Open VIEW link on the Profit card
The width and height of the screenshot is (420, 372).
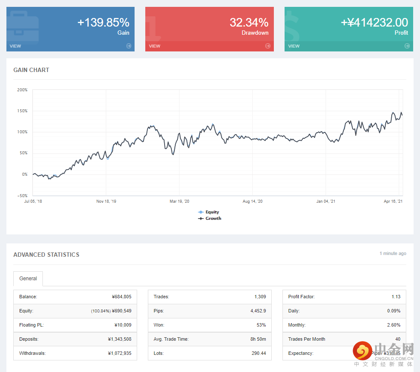294,46
